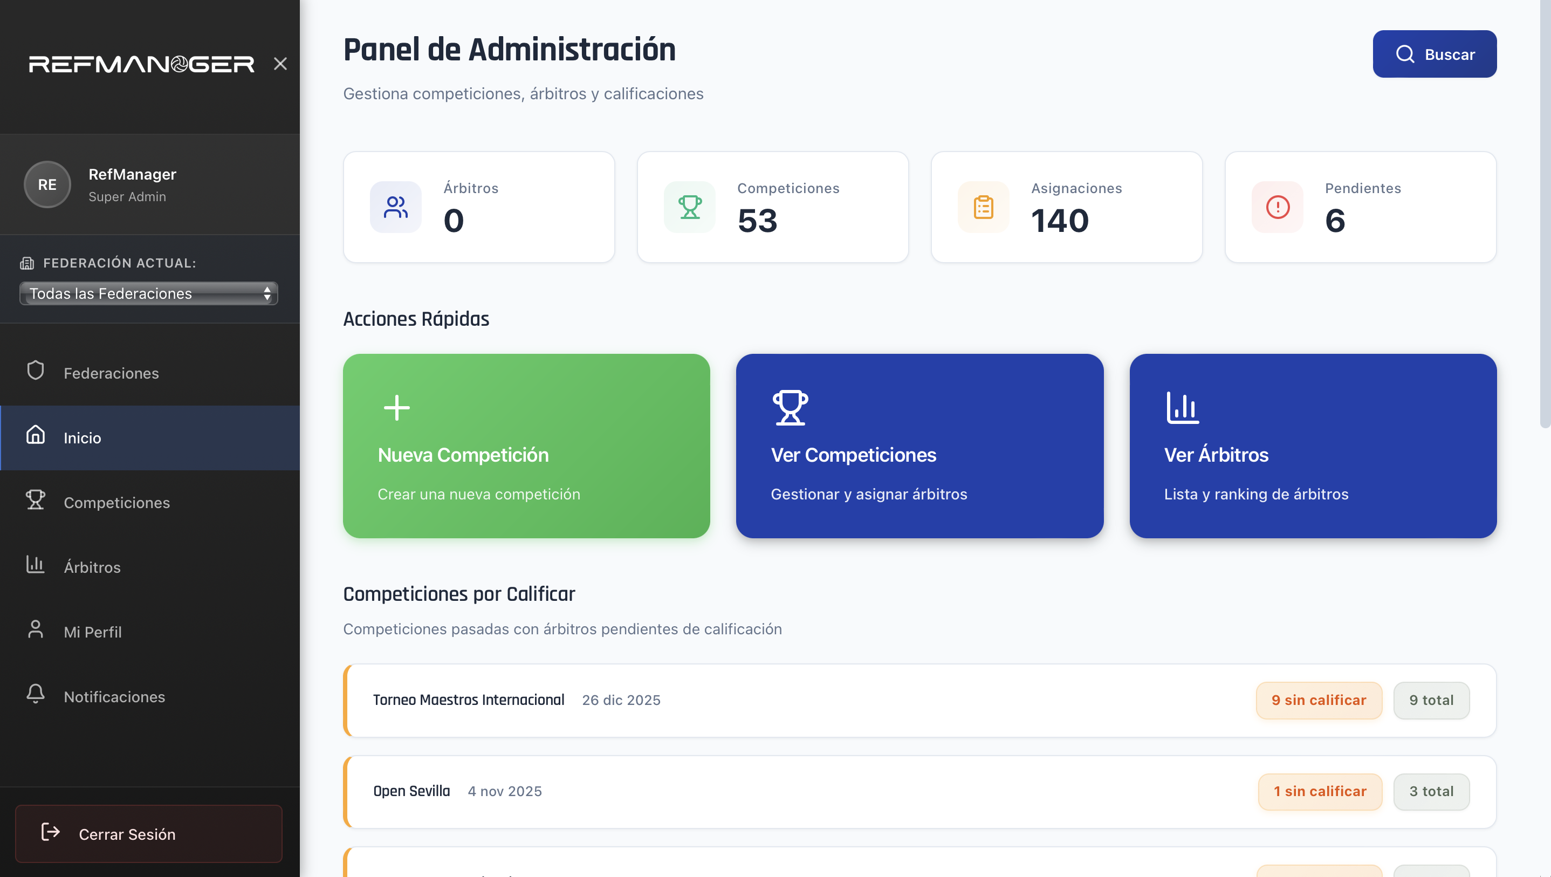1551x877 pixels.
Task: Click the 9 sin calificar badge
Action: pyautogui.click(x=1319, y=700)
